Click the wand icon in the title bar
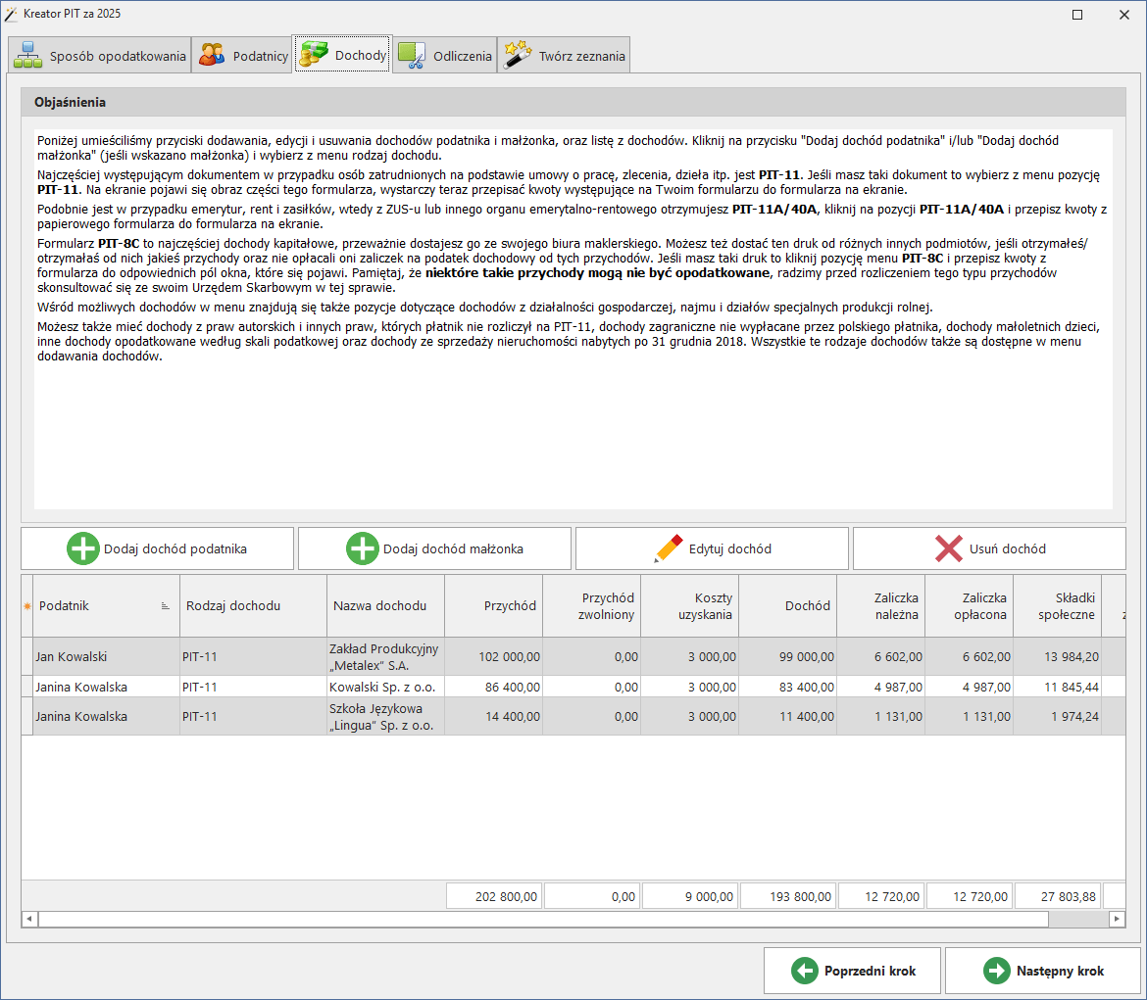This screenshot has width=1147, height=1000. (11, 14)
